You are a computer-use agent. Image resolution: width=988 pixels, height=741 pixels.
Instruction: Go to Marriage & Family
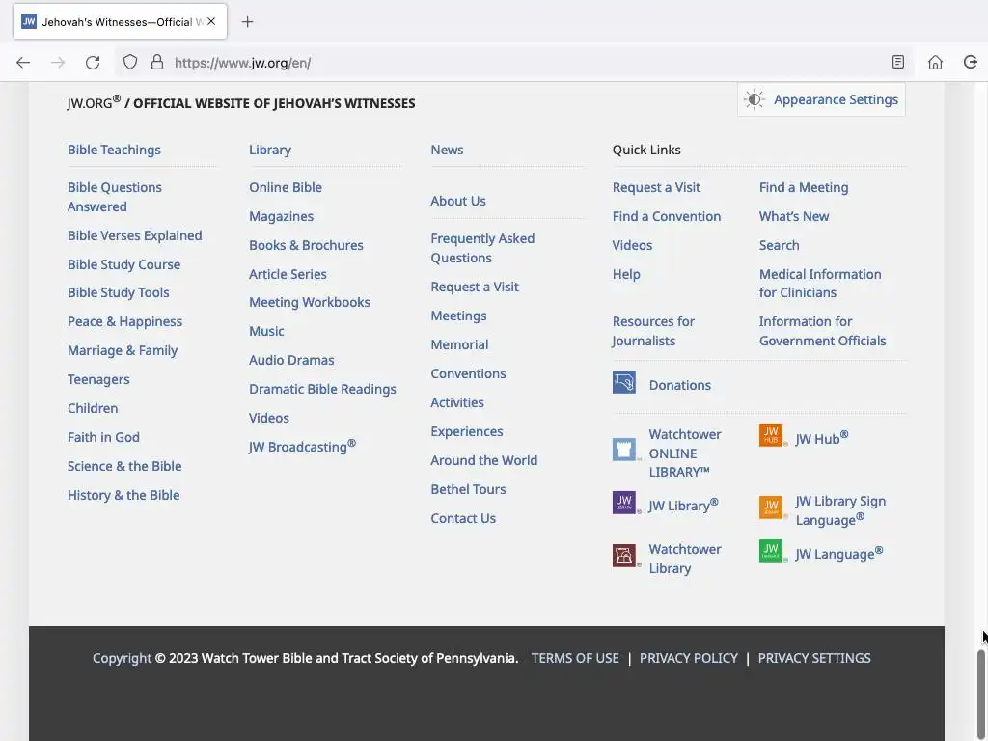point(123,350)
